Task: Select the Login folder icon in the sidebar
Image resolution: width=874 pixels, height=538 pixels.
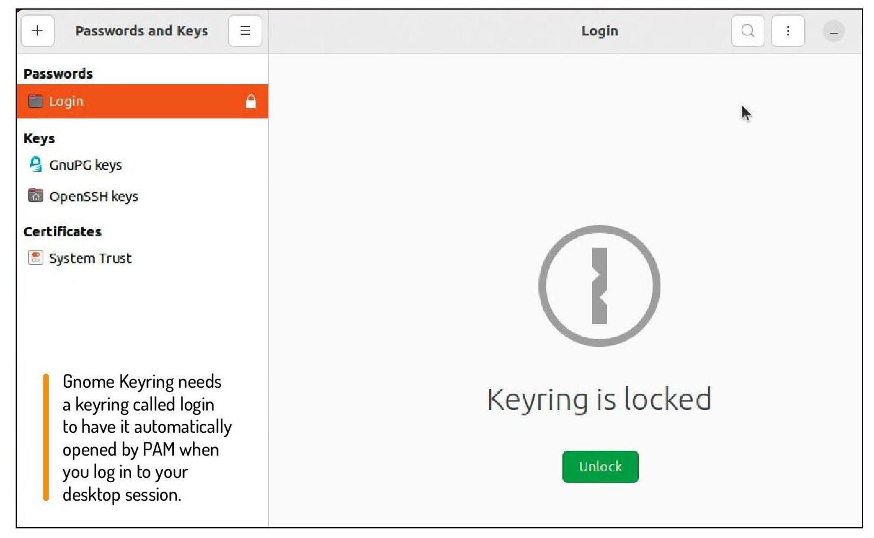Action: tap(36, 101)
